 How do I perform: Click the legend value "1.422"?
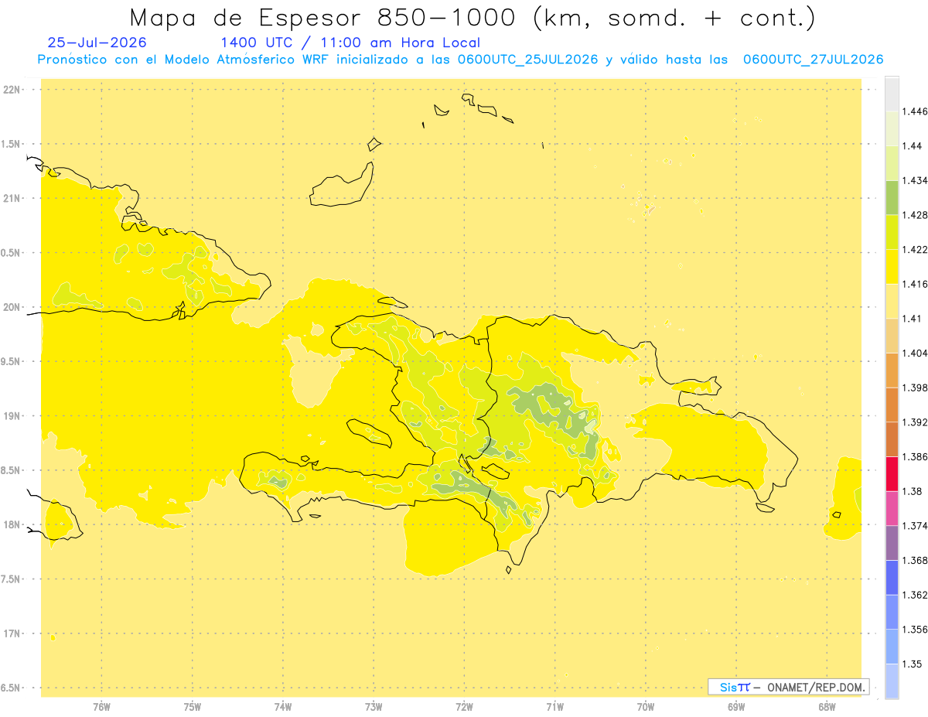(x=914, y=249)
